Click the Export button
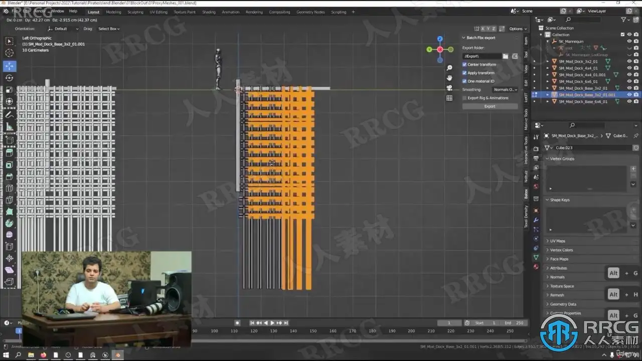Viewport: 642px width, 361px height. (x=490, y=106)
